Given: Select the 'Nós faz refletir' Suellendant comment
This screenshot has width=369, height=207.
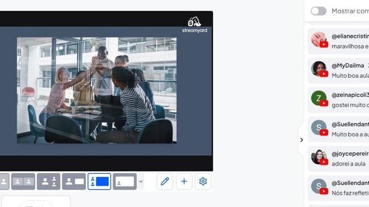Looking at the screenshot, I should point(338,188).
